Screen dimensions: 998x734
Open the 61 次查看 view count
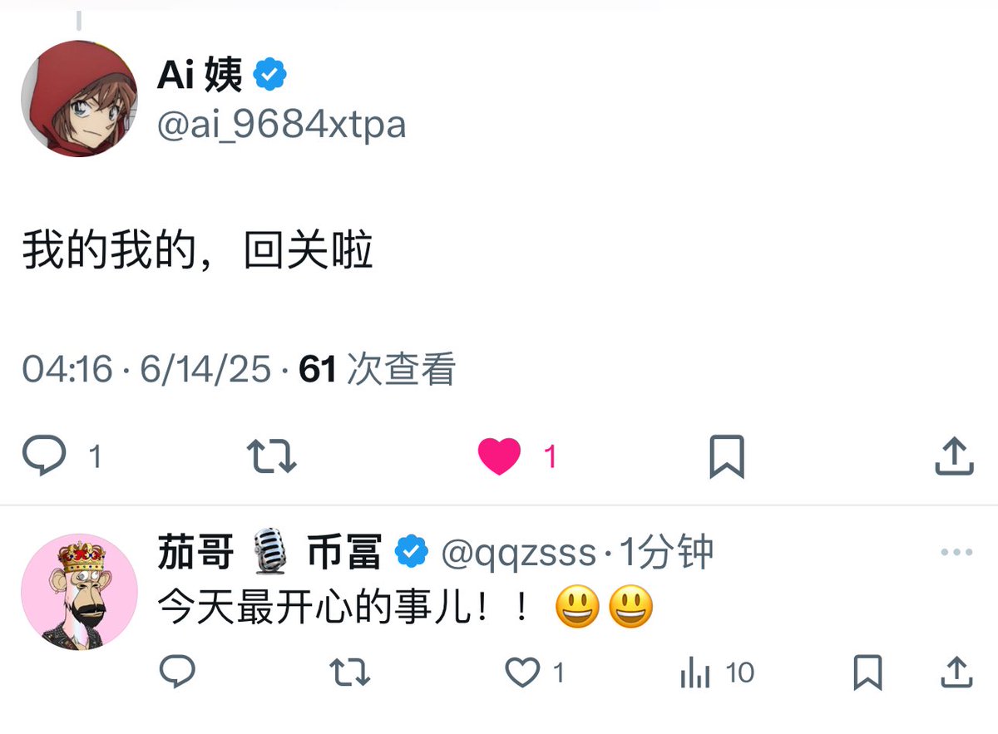378,368
